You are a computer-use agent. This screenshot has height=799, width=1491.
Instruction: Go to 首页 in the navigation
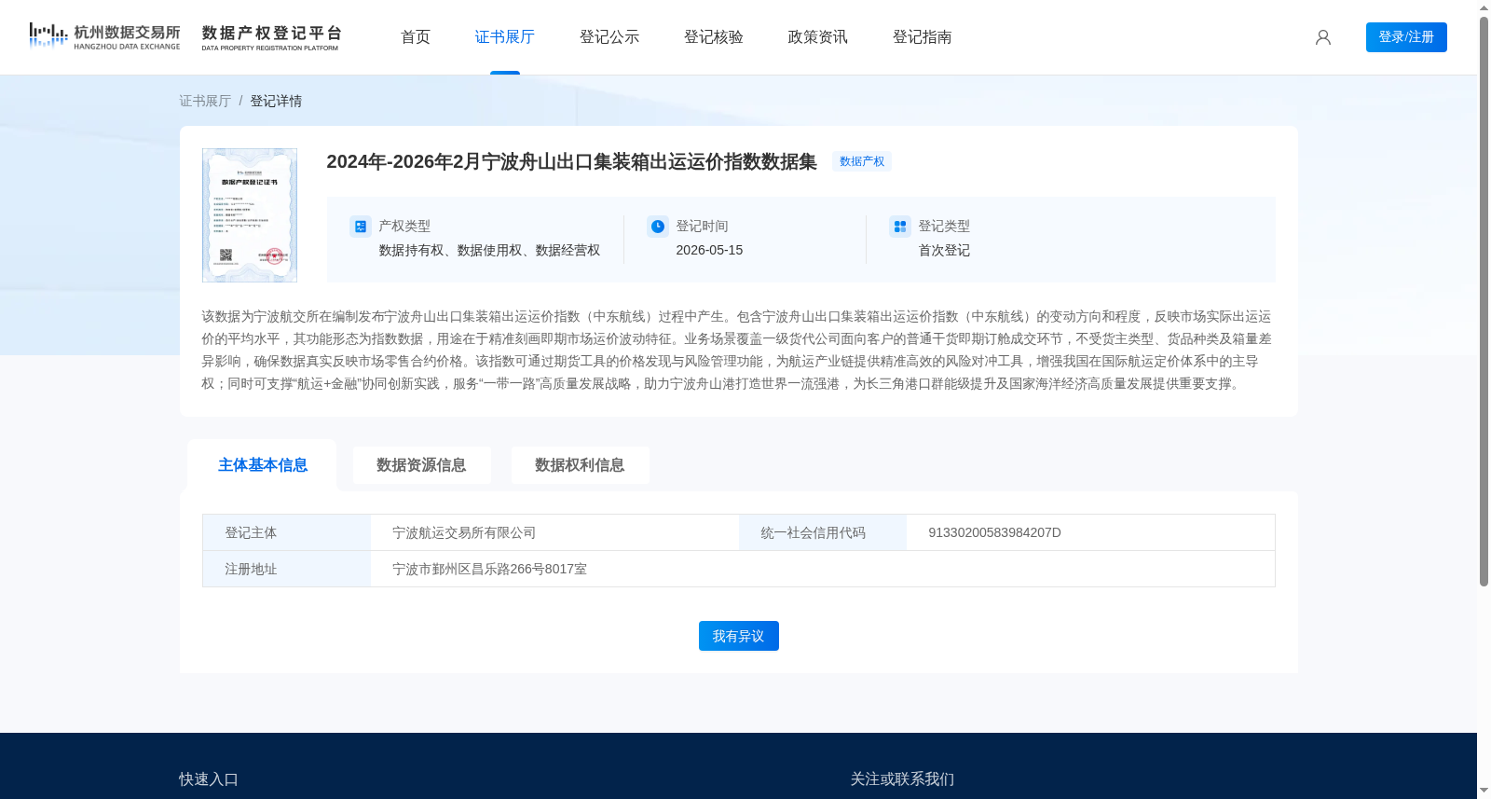[x=416, y=37]
